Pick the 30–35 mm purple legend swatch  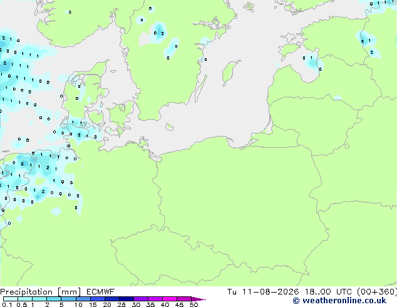[141, 299]
